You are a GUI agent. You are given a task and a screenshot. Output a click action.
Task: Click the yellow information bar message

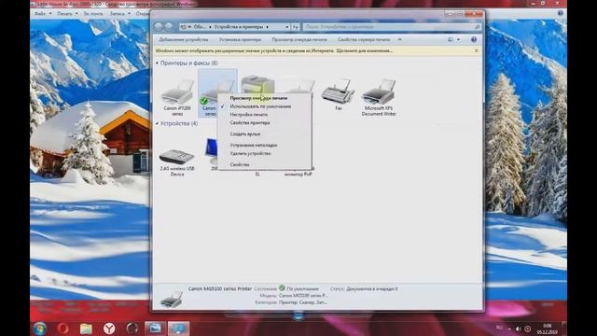pos(274,50)
